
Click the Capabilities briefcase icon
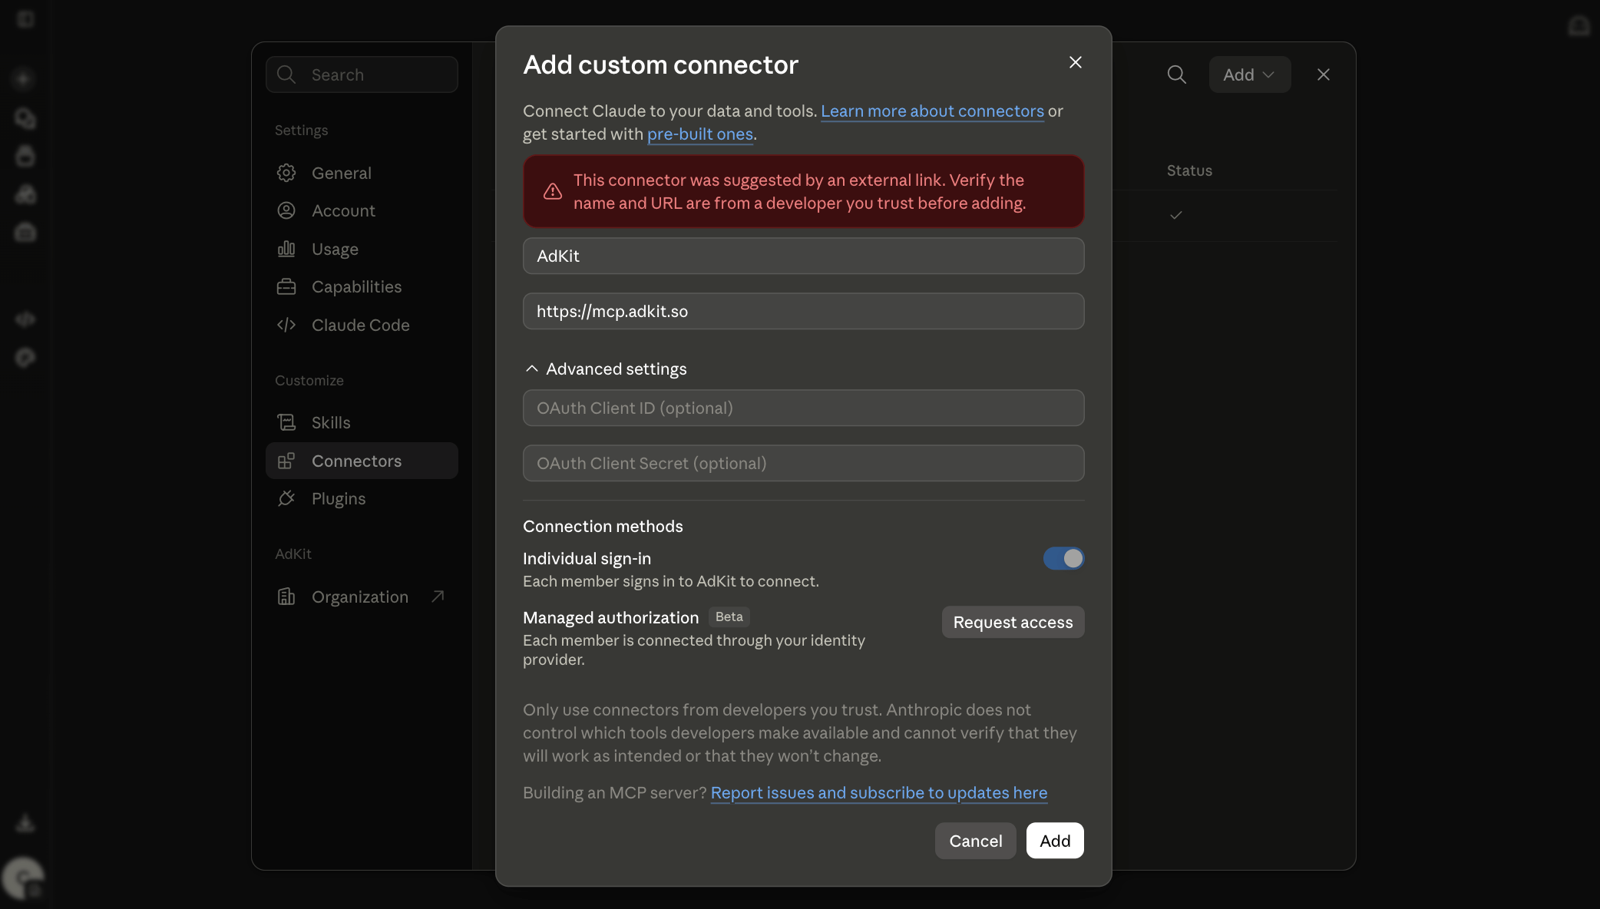click(286, 286)
